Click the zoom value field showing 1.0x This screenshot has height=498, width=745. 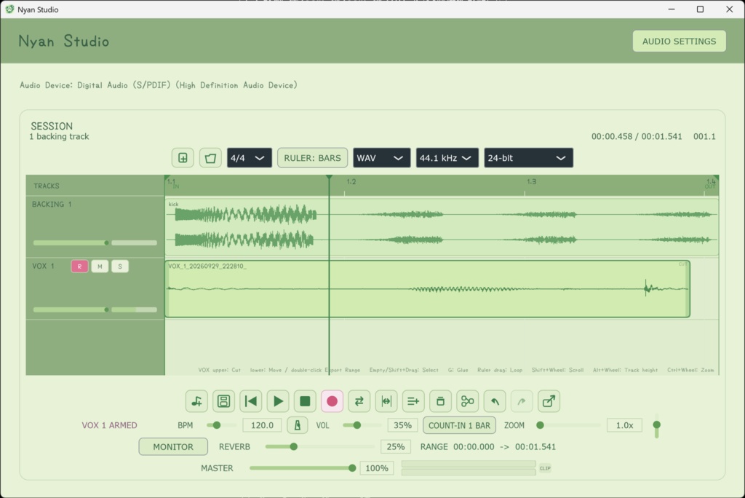pyautogui.click(x=624, y=425)
